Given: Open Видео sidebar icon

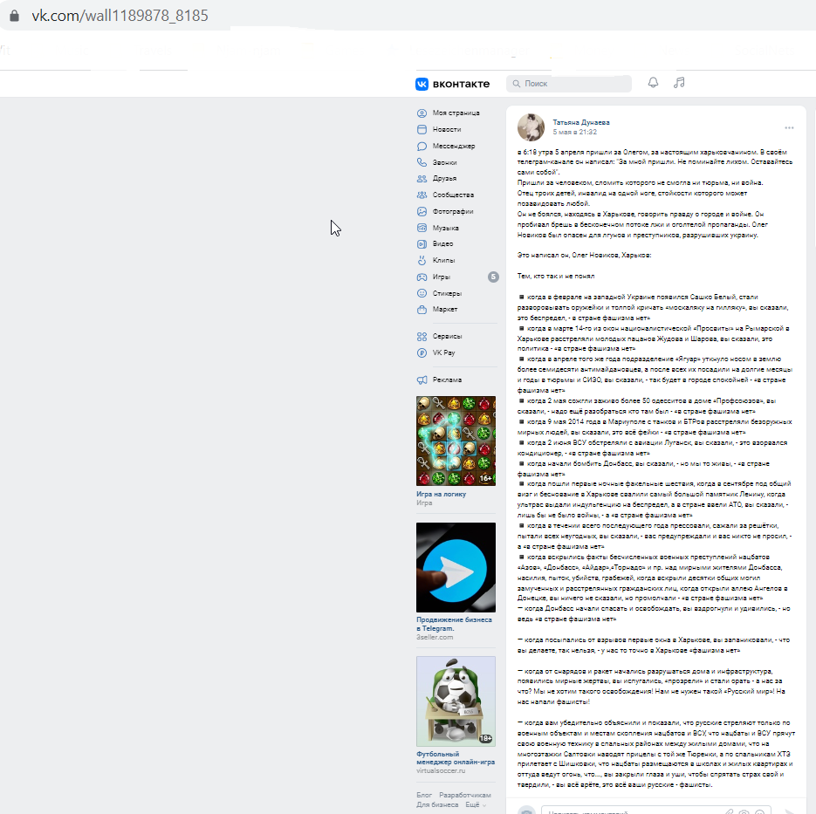Looking at the screenshot, I should coord(422,244).
